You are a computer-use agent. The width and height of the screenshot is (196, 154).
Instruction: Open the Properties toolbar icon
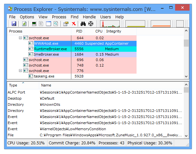point(66,23)
